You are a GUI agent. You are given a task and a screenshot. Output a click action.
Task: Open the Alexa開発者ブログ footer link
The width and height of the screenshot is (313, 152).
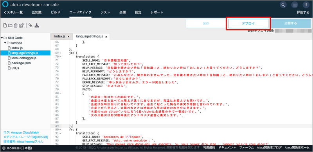click(270, 148)
